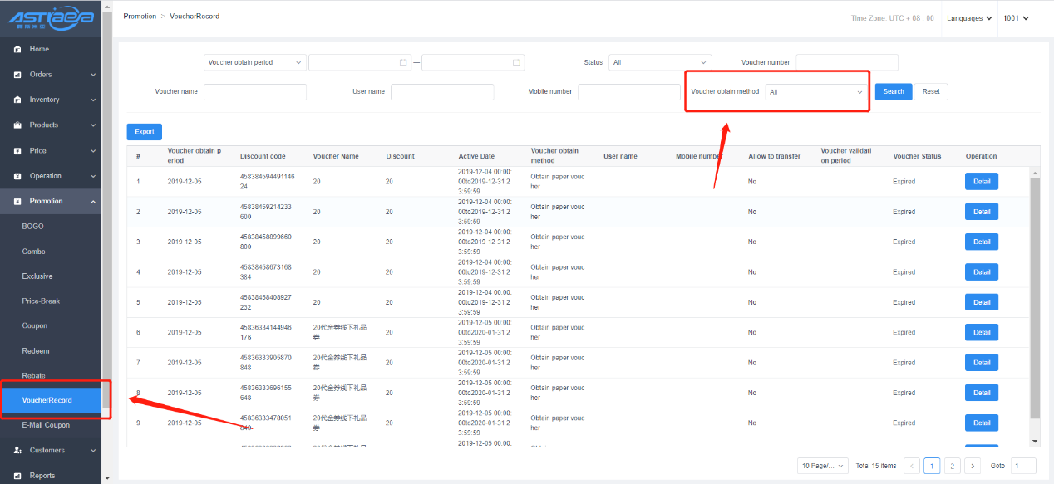This screenshot has width=1054, height=484.
Task: Open the end date calendar icon
Action: click(x=516, y=62)
